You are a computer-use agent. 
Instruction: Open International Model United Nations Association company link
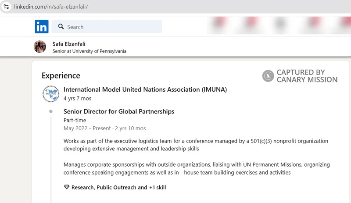(145, 89)
